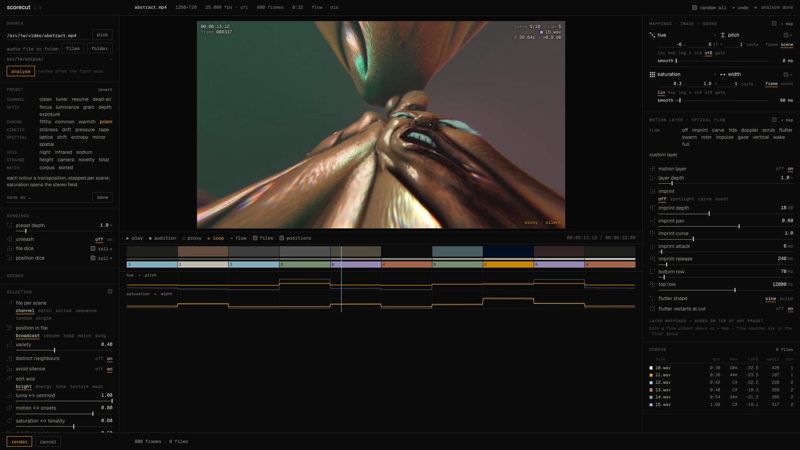Screen dimensions: 800x450
Task: Click the top row binding icon
Action: 652,284
